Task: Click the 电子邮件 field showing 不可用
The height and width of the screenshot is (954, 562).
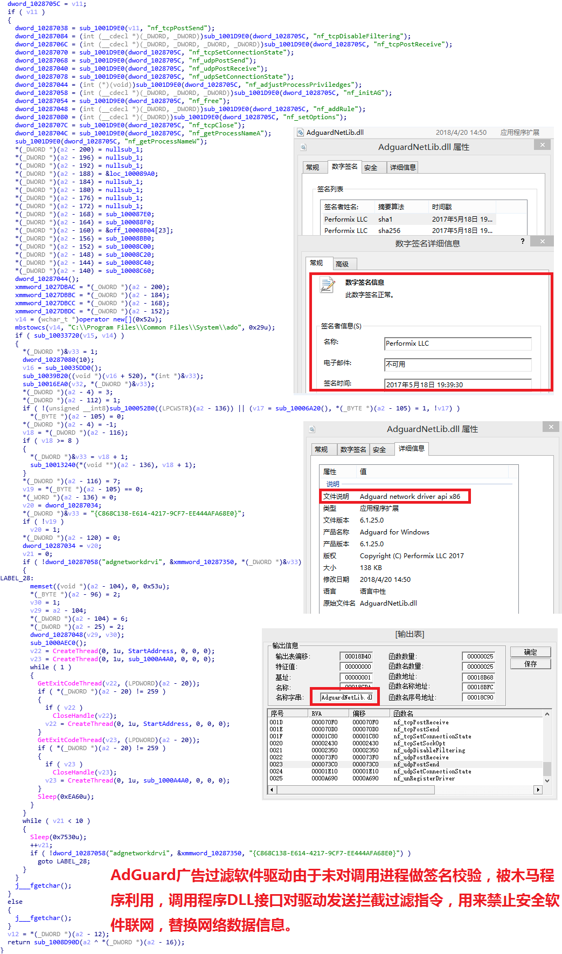Action: pos(457,365)
